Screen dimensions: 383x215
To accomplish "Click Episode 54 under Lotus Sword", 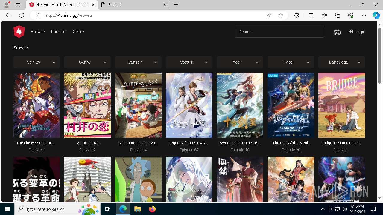I will tap(189, 150).
